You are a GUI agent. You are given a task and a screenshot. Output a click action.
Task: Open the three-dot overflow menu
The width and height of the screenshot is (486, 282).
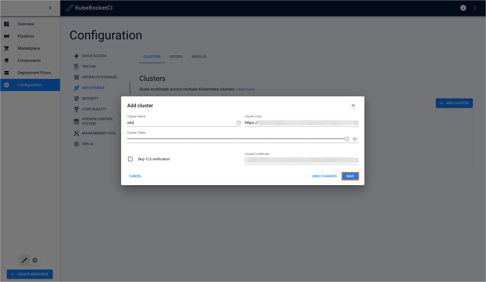tap(475, 8)
